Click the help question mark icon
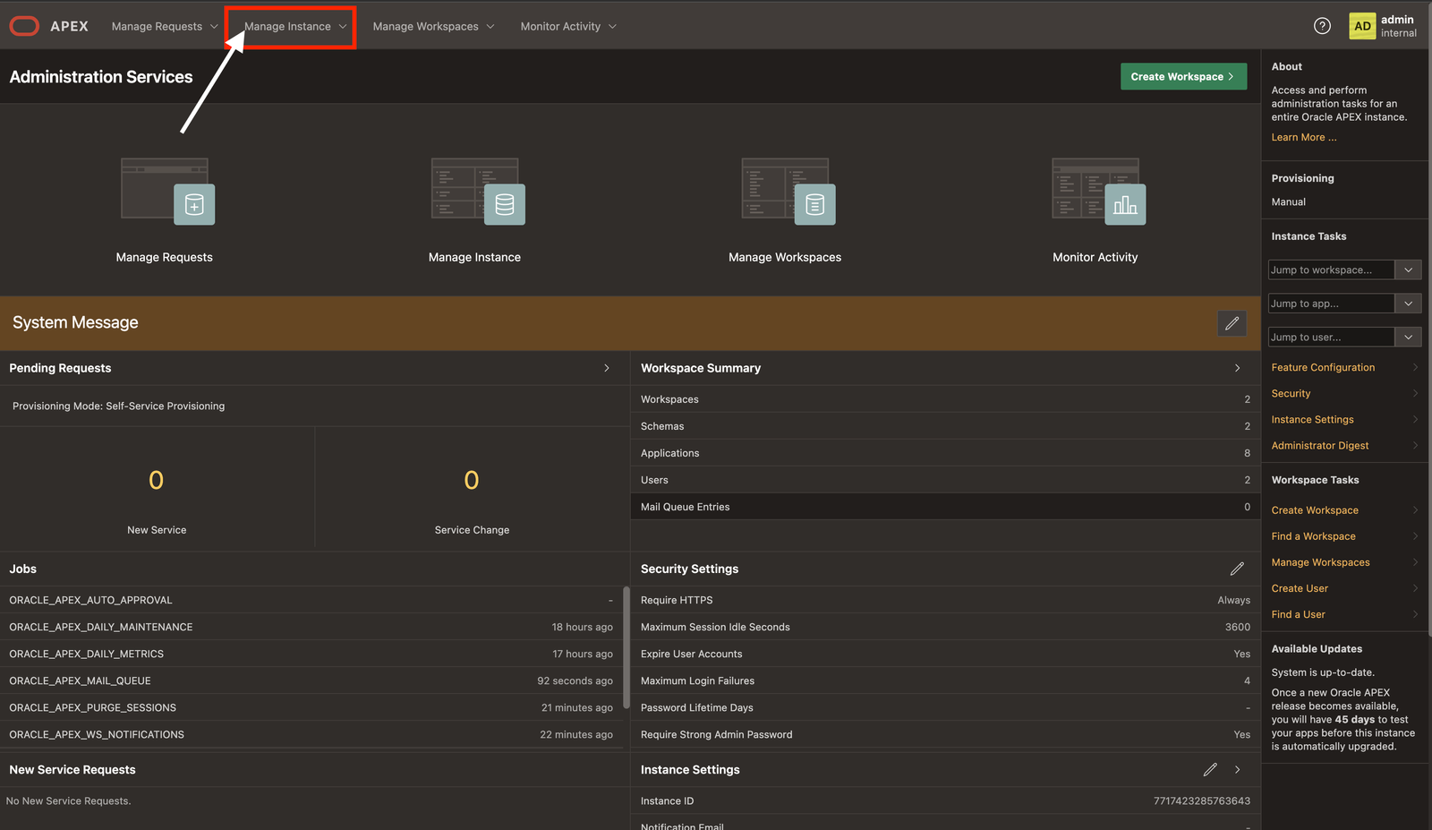1432x830 pixels. pos(1322,26)
